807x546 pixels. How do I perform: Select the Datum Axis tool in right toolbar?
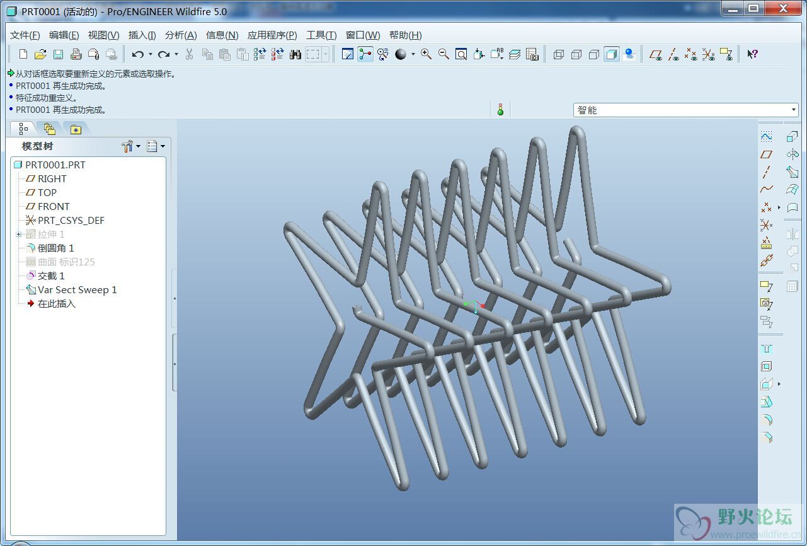coord(766,171)
